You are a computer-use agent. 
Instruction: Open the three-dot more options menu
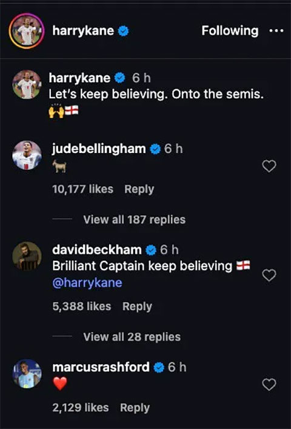point(276,30)
